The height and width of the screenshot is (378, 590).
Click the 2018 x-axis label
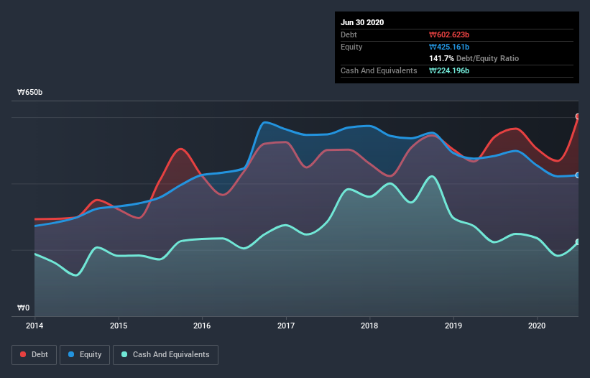point(369,326)
